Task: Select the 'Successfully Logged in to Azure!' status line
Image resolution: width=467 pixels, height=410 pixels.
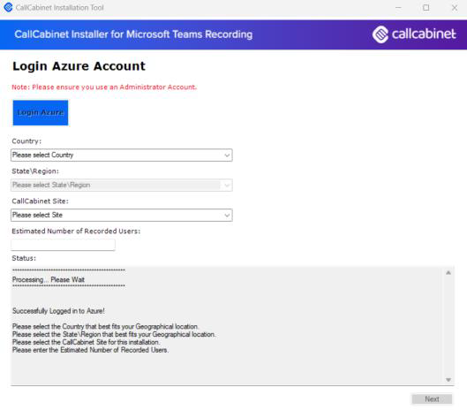Action: 58,311
